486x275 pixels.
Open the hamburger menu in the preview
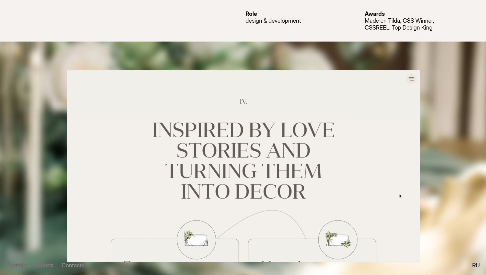pyautogui.click(x=411, y=79)
